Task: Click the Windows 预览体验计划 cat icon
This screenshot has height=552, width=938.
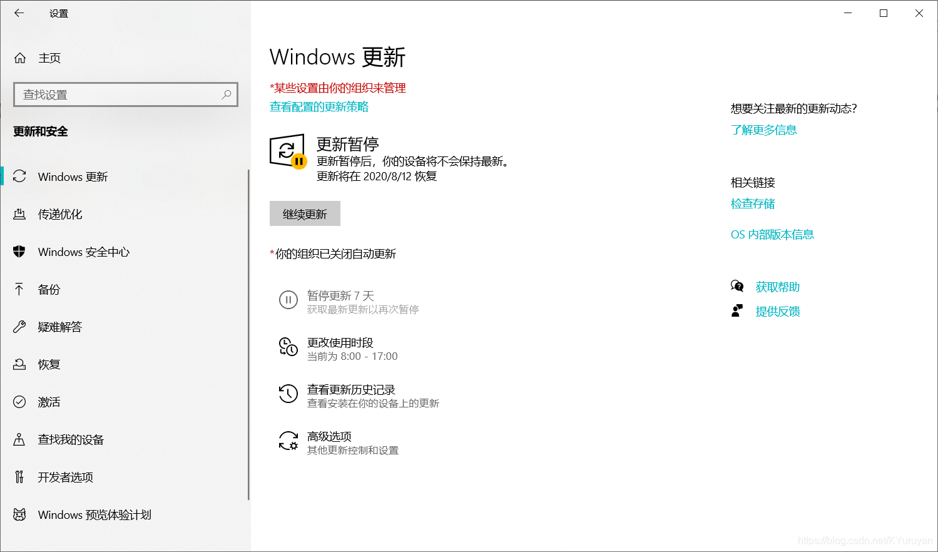Action: click(19, 514)
